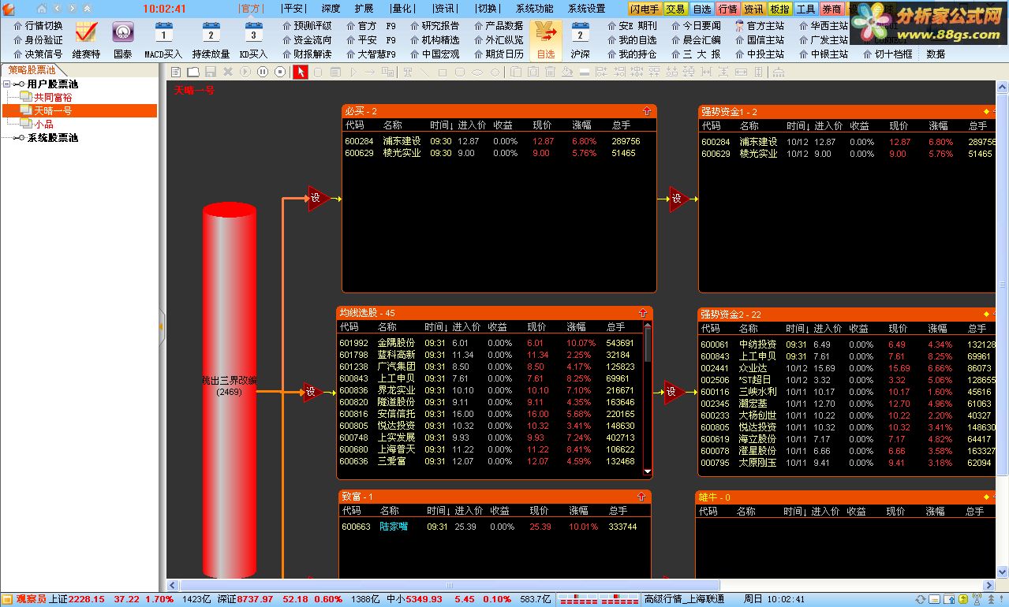Click the 交易 button
Screen dimensions: 1009x607
coord(675,9)
